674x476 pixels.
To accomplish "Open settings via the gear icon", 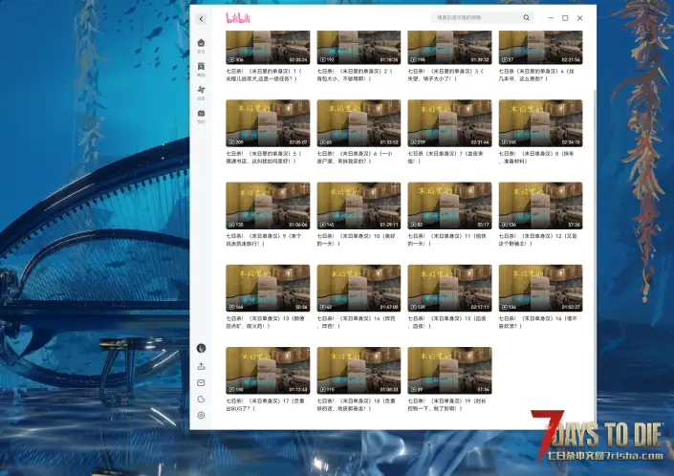I will coord(201,416).
